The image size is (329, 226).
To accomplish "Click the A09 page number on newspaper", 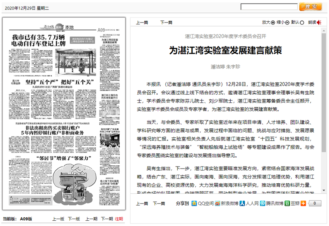I will [x=101, y=30].
